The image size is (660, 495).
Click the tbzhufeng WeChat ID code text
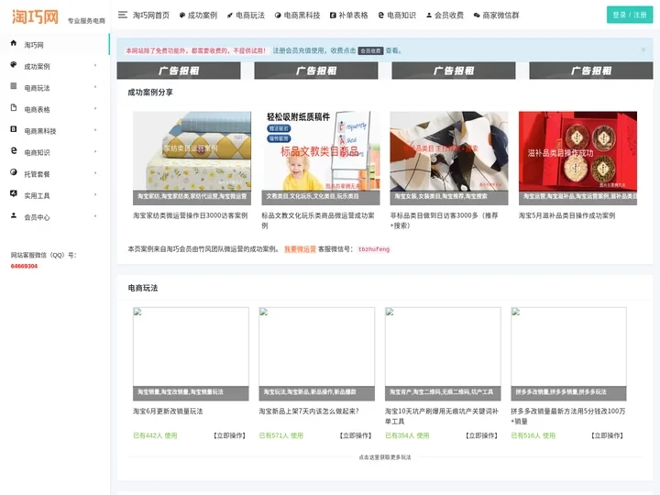pyautogui.click(x=374, y=249)
